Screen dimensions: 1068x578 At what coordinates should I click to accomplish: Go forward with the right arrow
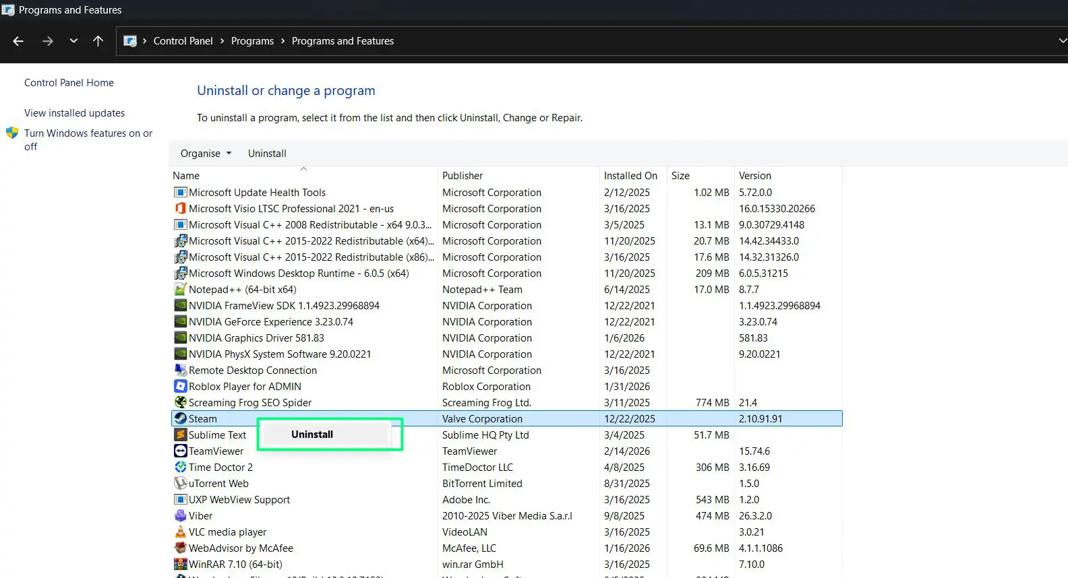click(47, 41)
